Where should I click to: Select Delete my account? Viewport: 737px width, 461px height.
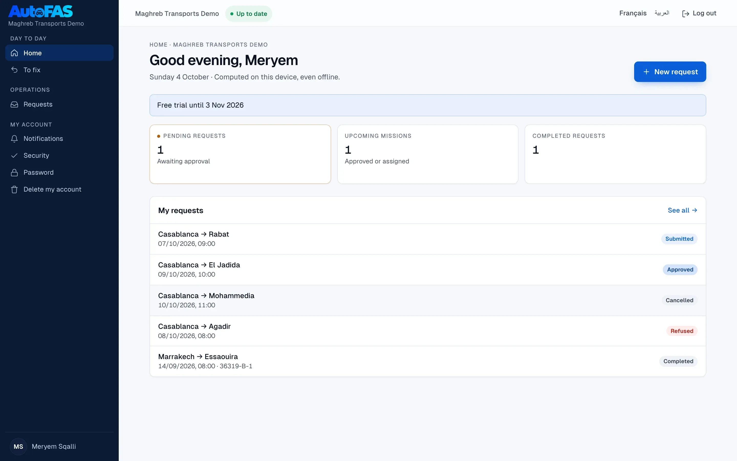pyautogui.click(x=59, y=189)
